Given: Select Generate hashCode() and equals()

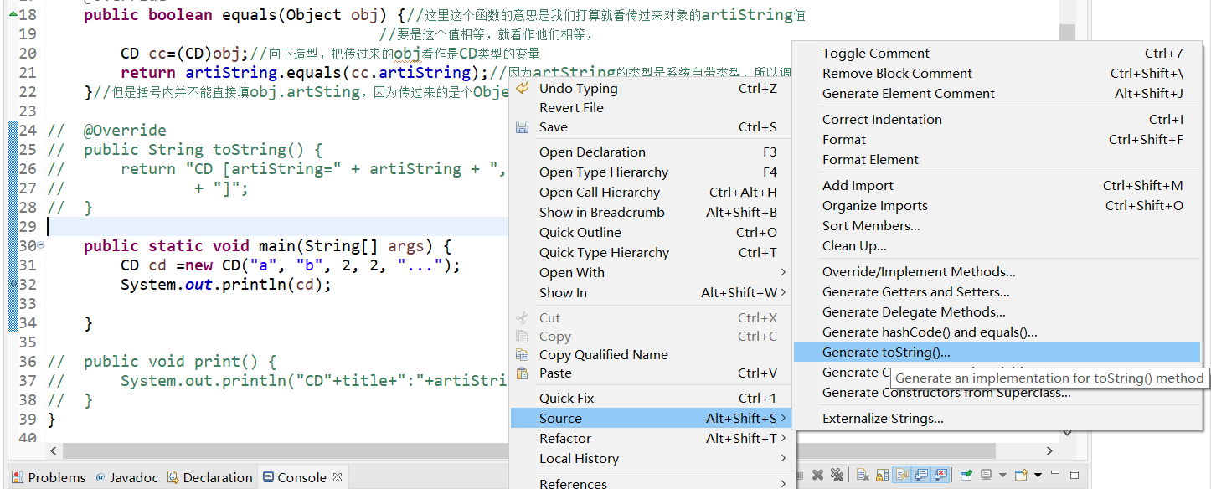Looking at the screenshot, I should [x=997, y=332].
